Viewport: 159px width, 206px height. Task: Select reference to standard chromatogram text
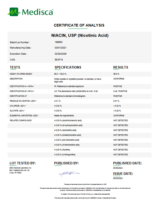point(70,96)
